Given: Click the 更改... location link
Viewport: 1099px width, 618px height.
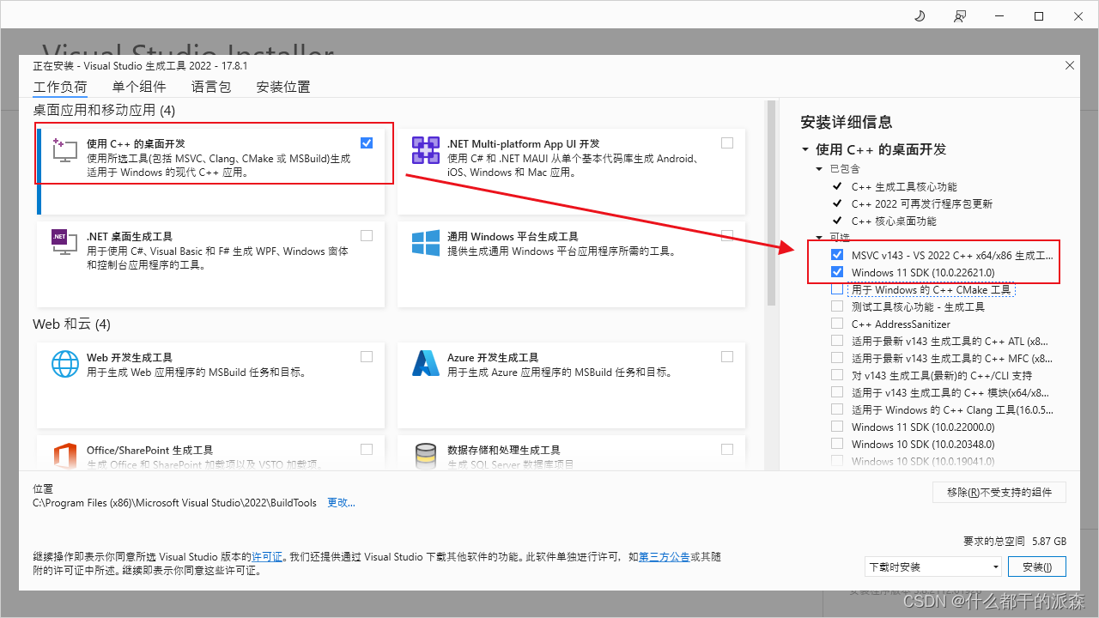Looking at the screenshot, I should click(x=341, y=503).
